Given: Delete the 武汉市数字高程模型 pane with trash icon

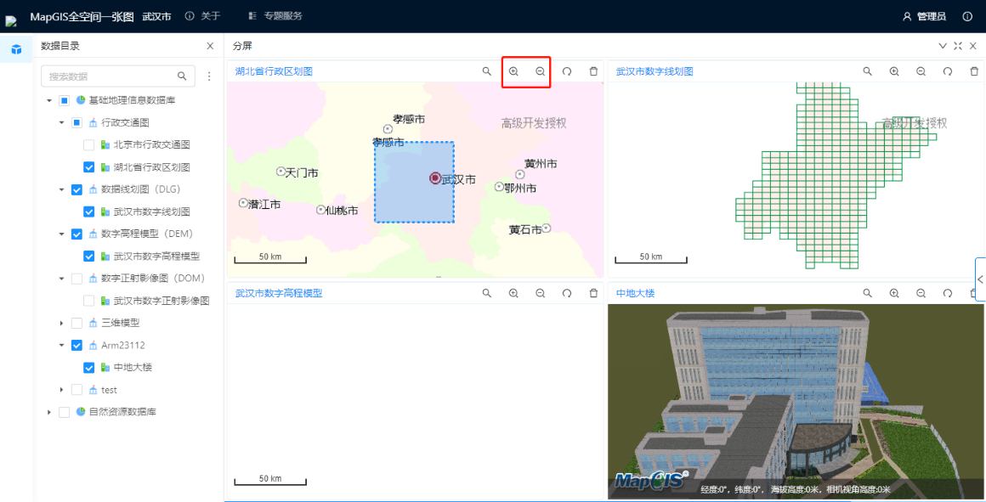Looking at the screenshot, I should [x=593, y=293].
